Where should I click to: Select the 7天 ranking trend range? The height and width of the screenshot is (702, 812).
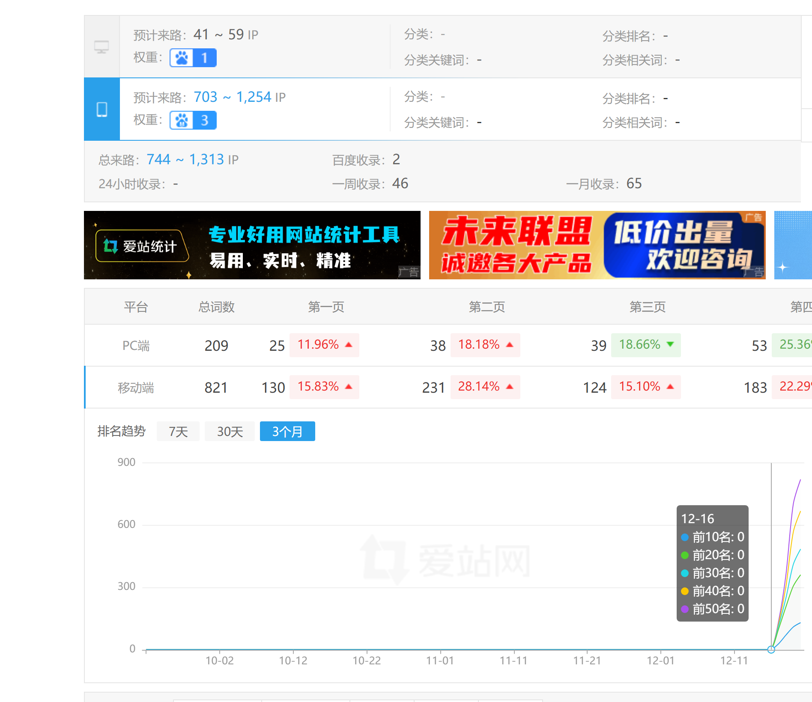(178, 431)
